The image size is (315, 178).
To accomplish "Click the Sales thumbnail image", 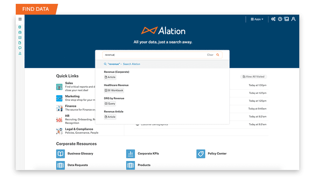I will [59, 87].
